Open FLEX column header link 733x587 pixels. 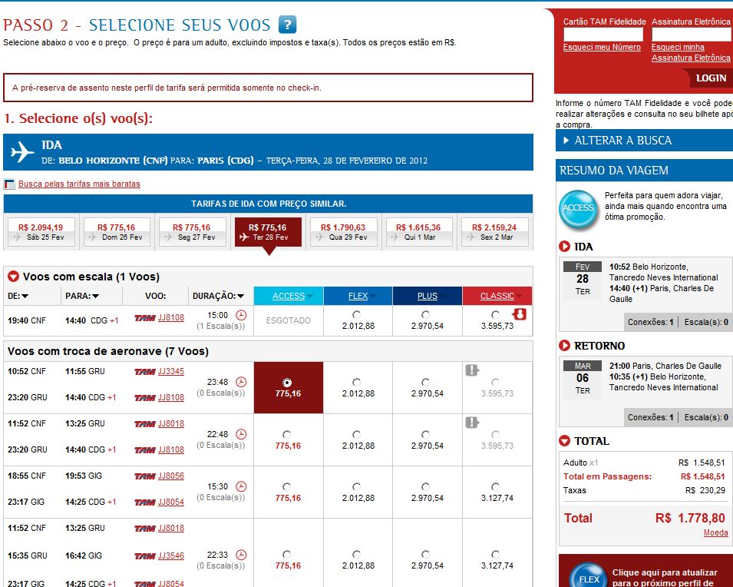click(358, 296)
